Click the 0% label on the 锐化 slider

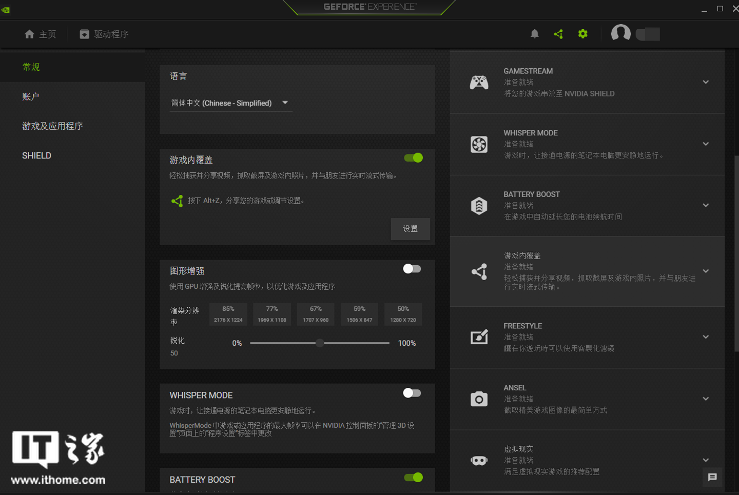tap(237, 343)
